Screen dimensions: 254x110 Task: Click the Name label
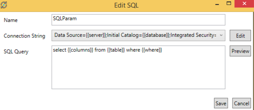[11, 20]
